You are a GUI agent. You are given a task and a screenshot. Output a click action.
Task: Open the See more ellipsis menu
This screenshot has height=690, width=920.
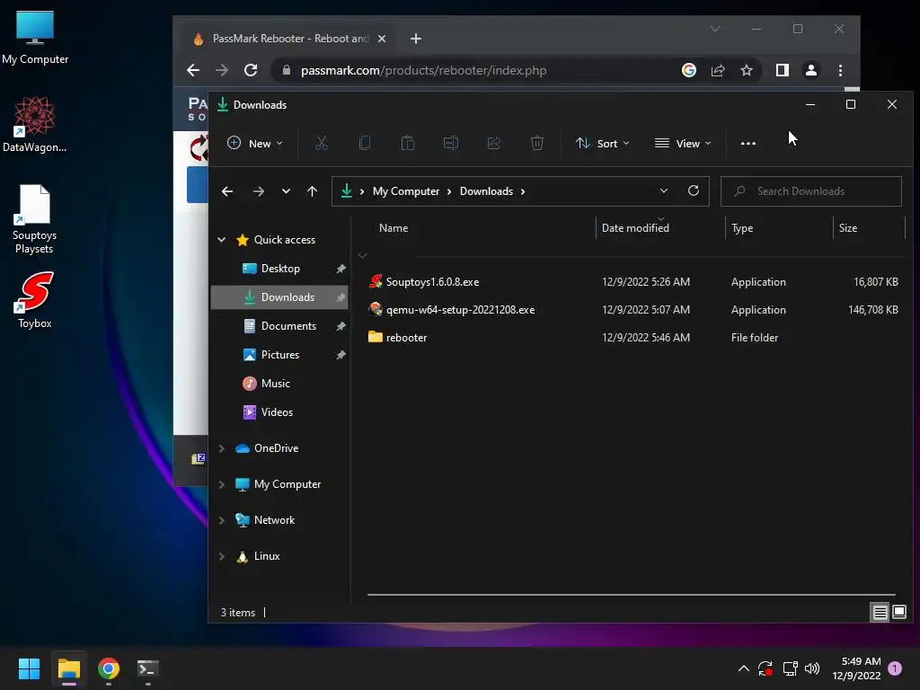tap(748, 143)
